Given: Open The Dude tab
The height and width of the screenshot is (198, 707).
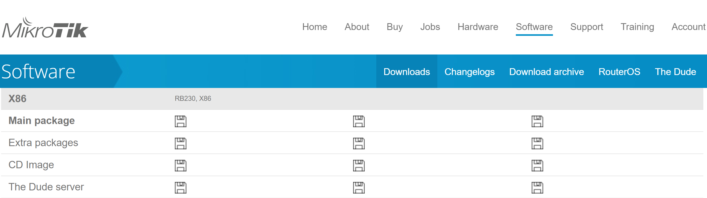Looking at the screenshot, I should [x=675, y=72].
